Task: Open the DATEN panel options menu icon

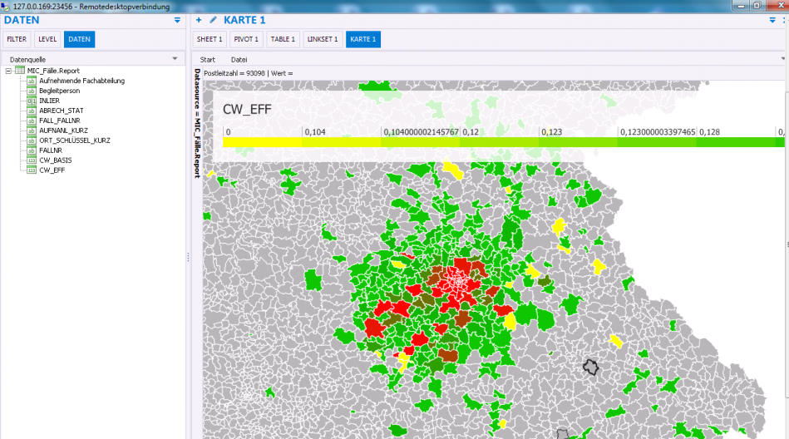Action: tap(177, 20)
